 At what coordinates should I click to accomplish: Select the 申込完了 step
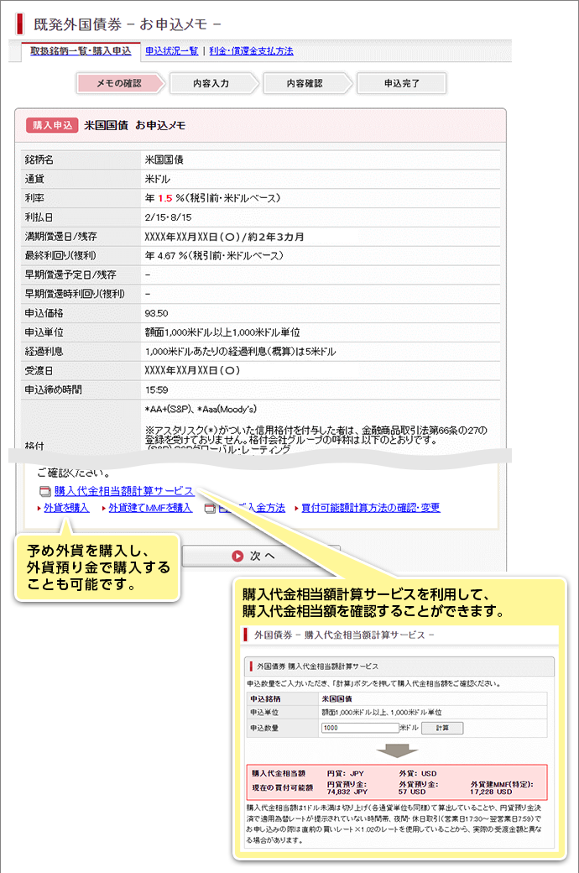pos(401,83)
